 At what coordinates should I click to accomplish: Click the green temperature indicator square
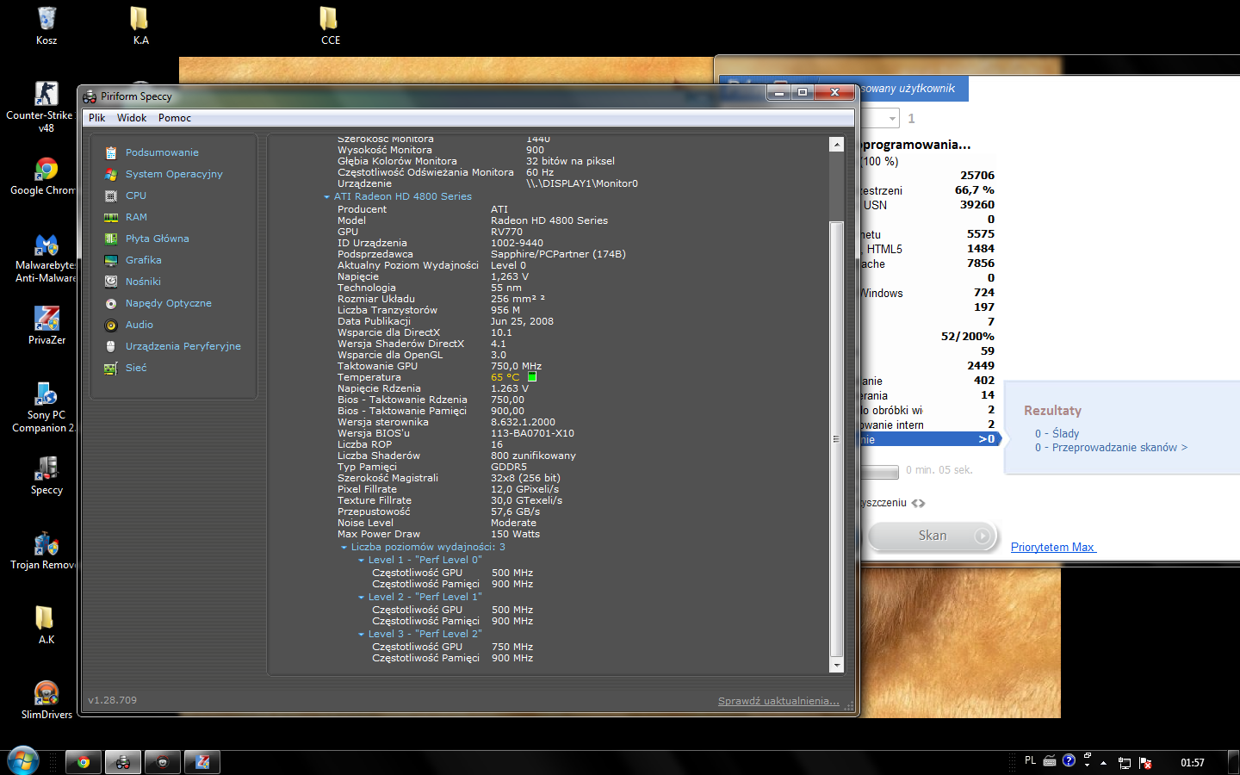click(x=532, y=377)
